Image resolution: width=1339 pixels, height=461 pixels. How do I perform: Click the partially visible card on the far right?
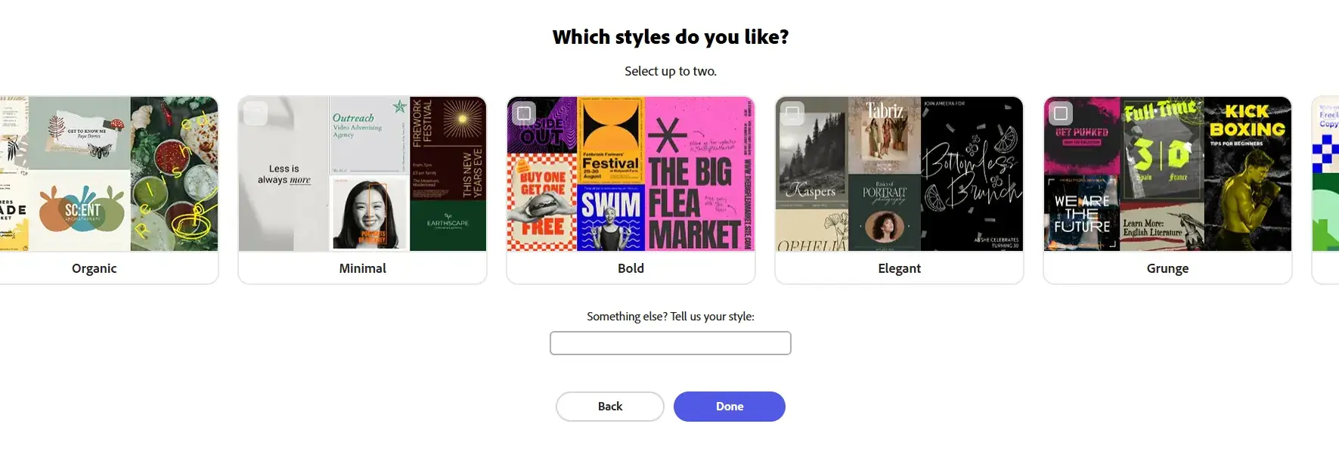click(1327, 189)
